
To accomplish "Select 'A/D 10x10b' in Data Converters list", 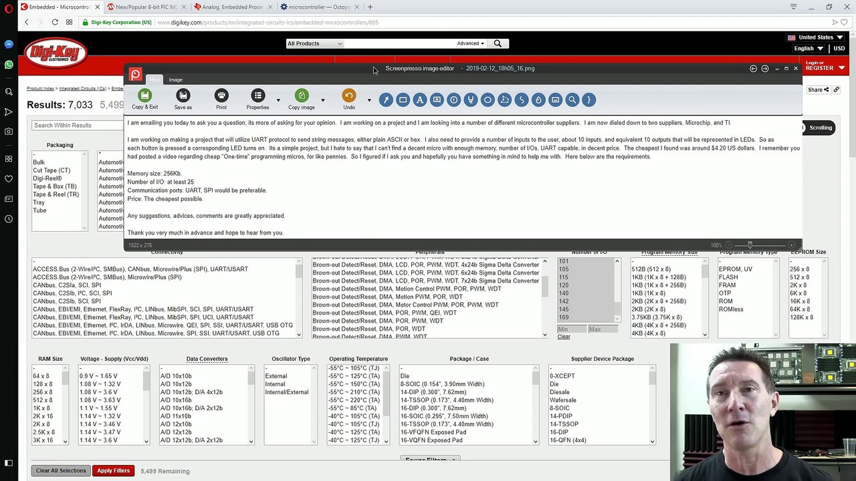I will click(x=176, y=376).
